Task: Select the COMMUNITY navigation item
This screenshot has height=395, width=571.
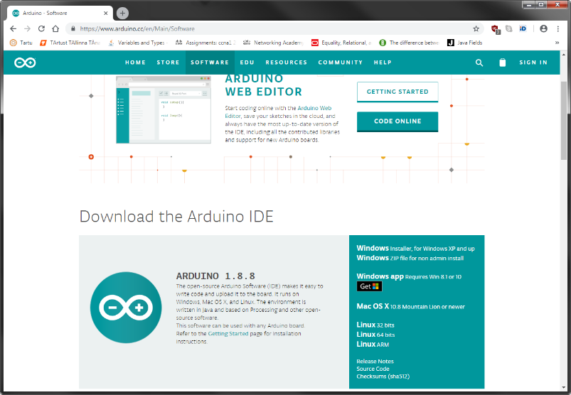Action: point(340,63)
